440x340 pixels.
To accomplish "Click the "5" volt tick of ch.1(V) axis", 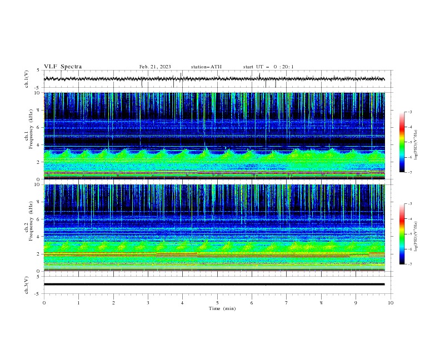I will 38,70.
